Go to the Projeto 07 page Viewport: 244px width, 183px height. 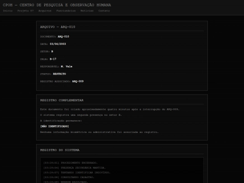pyautogui.click(x=25, y=11)
